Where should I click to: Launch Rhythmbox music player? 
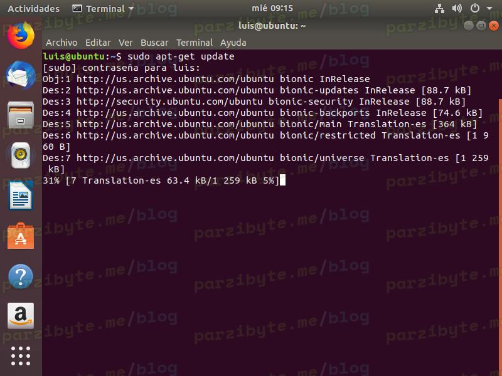click(x=21, y=155)
